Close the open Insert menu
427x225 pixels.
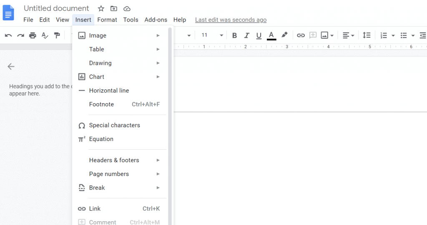(83, 20)
